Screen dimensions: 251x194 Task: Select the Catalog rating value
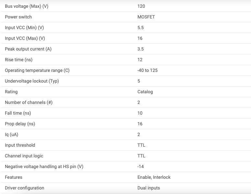tap(145, 92)
